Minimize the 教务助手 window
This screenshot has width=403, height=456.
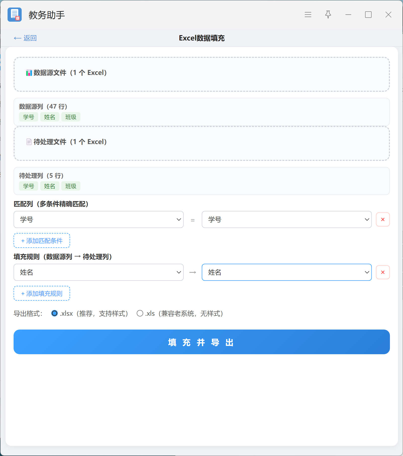348,15
